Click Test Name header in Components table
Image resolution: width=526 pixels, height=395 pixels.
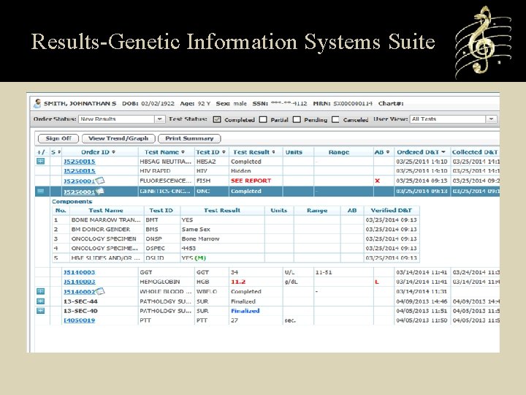point(106,210)
